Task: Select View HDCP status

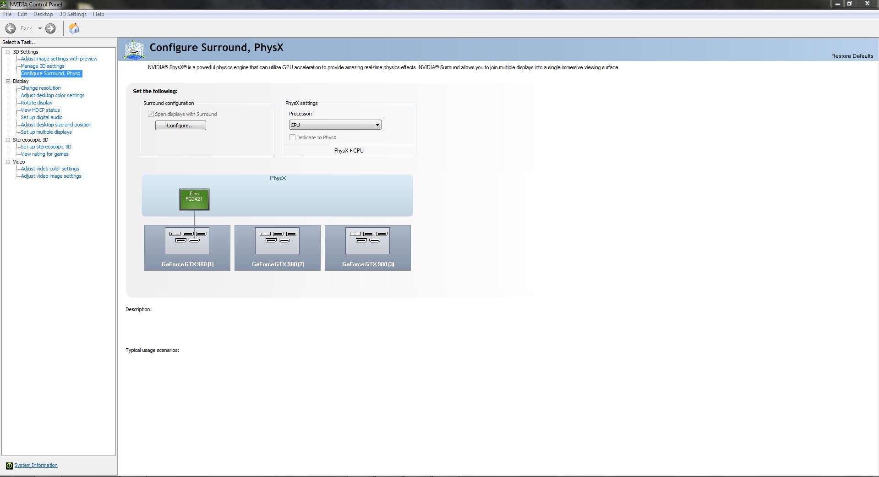Action: point(40,110)
